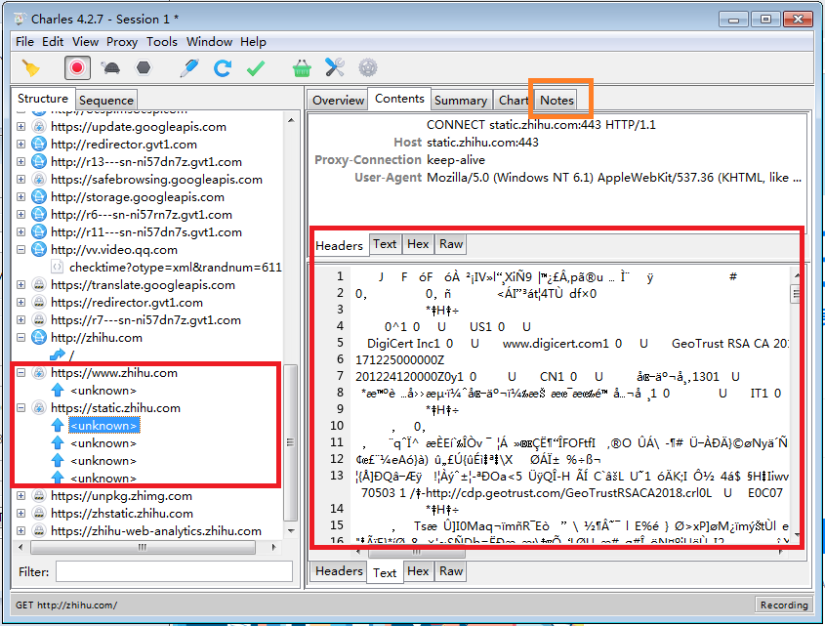Select the http://r13---sn-ni57dn7z.gvt1.com host
825x626 pixels.
pos(146,162)
